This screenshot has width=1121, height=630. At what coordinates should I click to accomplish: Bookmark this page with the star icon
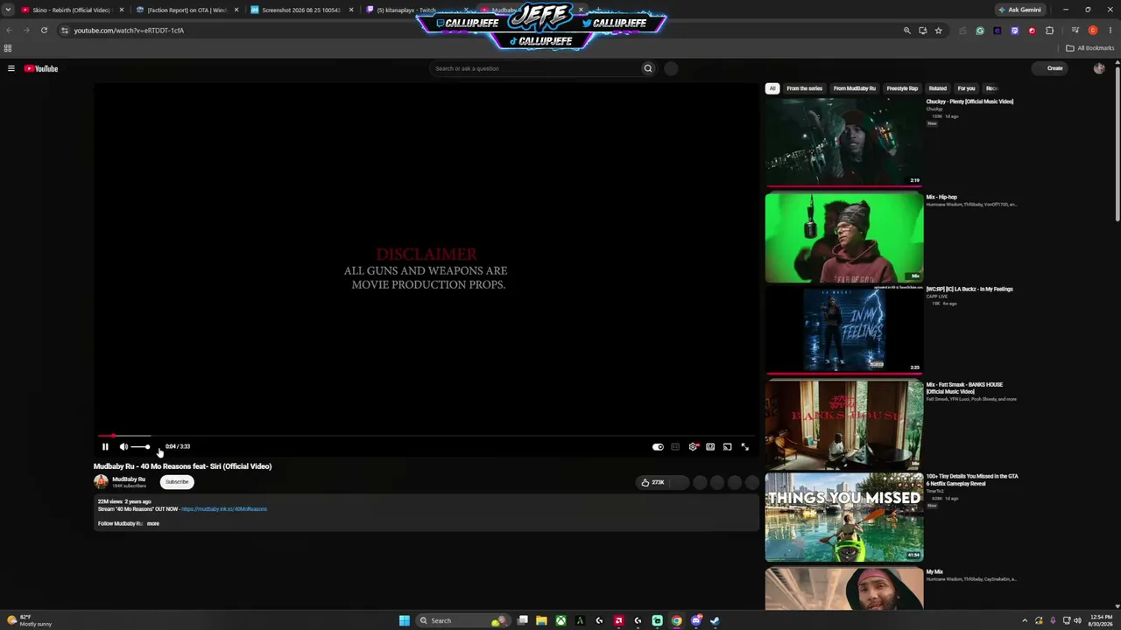[x=938, y=31]
